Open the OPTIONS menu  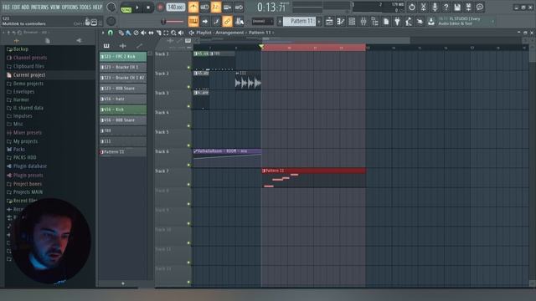[x=70, y=8]
